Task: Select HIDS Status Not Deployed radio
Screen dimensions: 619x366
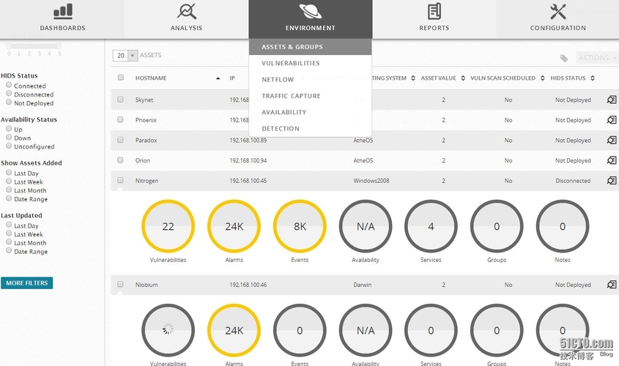Action: (9, 102)
